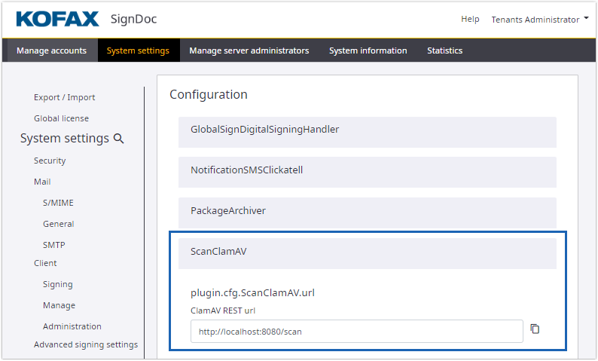Click the Help link
The image size is (598, 361).
[470, 19]
